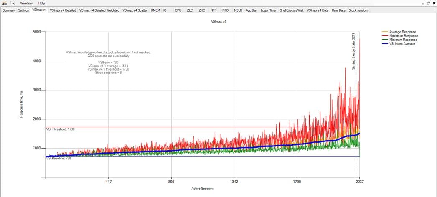This screenshot has height=197, width=437.
Task: Open the VSImax v4 Data tab
Action: (318, 10)
